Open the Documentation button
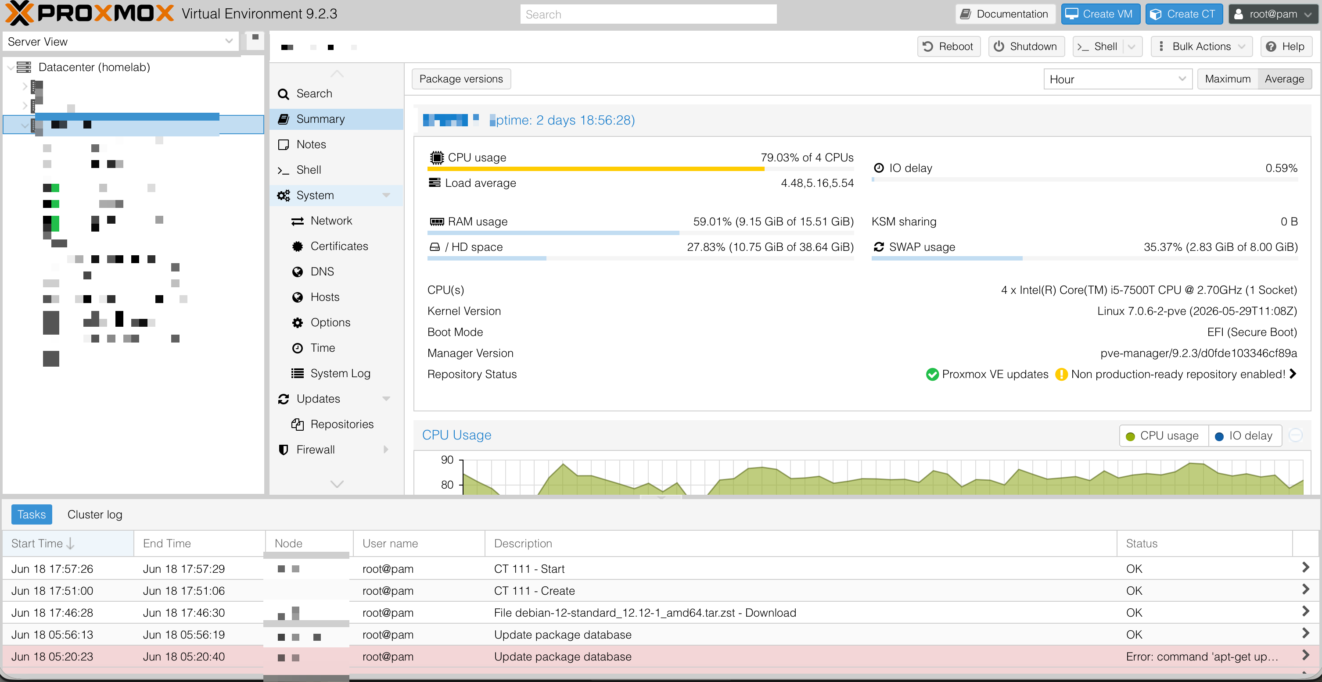Viewport: 1322px width, 682px height. [1005, 14]
